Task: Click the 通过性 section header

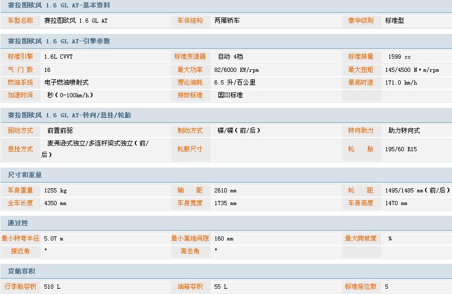Action: (18, 223)
